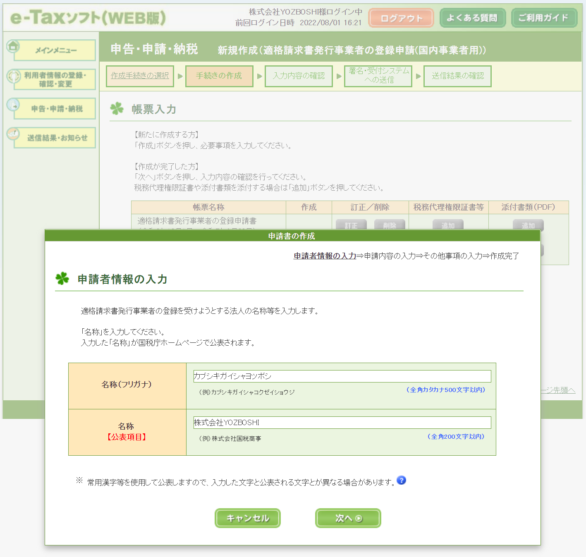586x557 pixels.
Task: Click the 訂正/削除 column header
Action: coord(370,207)
